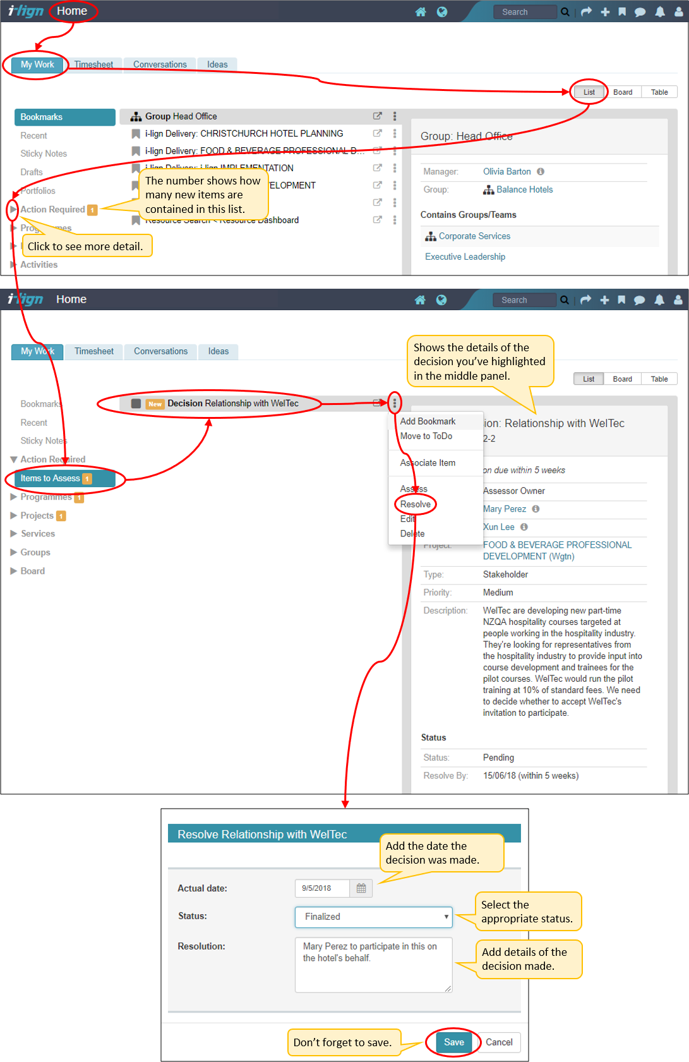This screenshot has width=689, height=1062.
Task: Open the Corporate Services link
Action: [x=475, y=236]
